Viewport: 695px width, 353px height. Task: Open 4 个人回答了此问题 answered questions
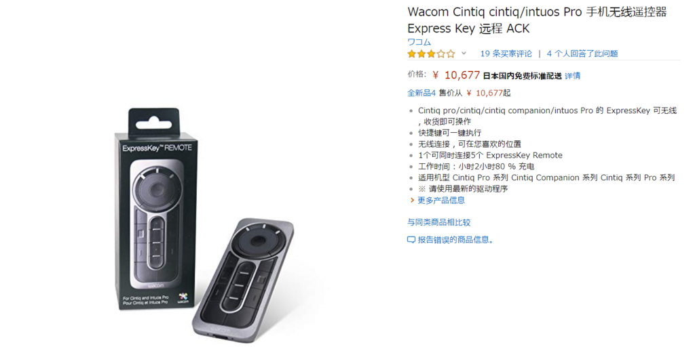click(582, 54)
